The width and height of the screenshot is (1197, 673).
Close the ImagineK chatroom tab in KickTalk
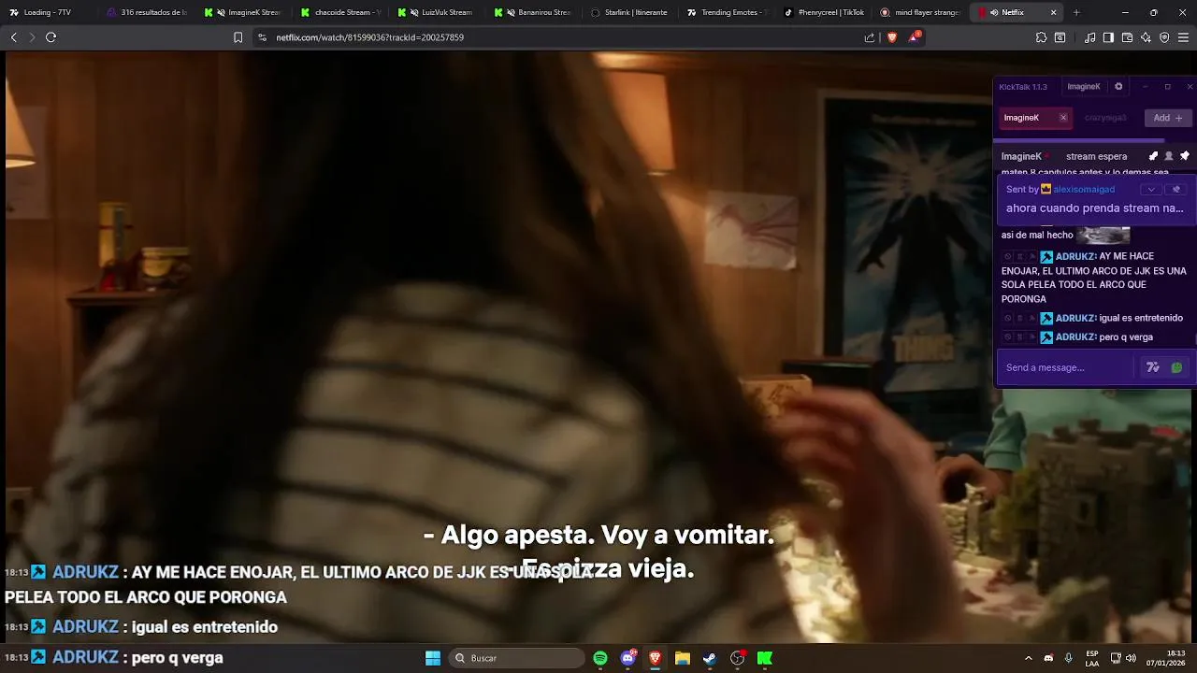click(1063, 118)
